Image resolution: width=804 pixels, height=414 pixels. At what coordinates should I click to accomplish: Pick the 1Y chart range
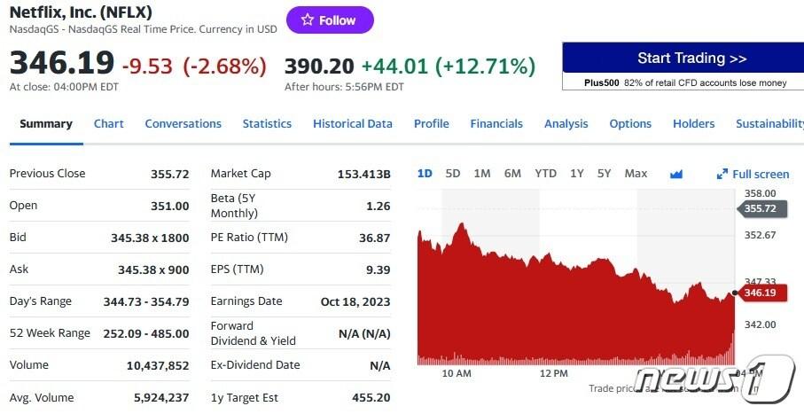point(577,174)
